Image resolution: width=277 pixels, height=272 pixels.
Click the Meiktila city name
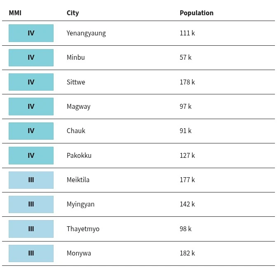78,180
